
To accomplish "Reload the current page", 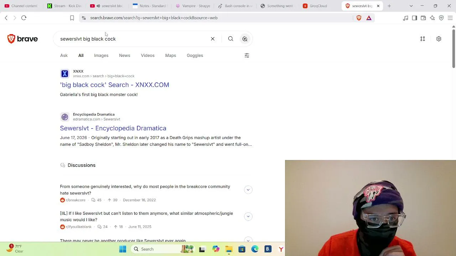I will pos(24,18).
